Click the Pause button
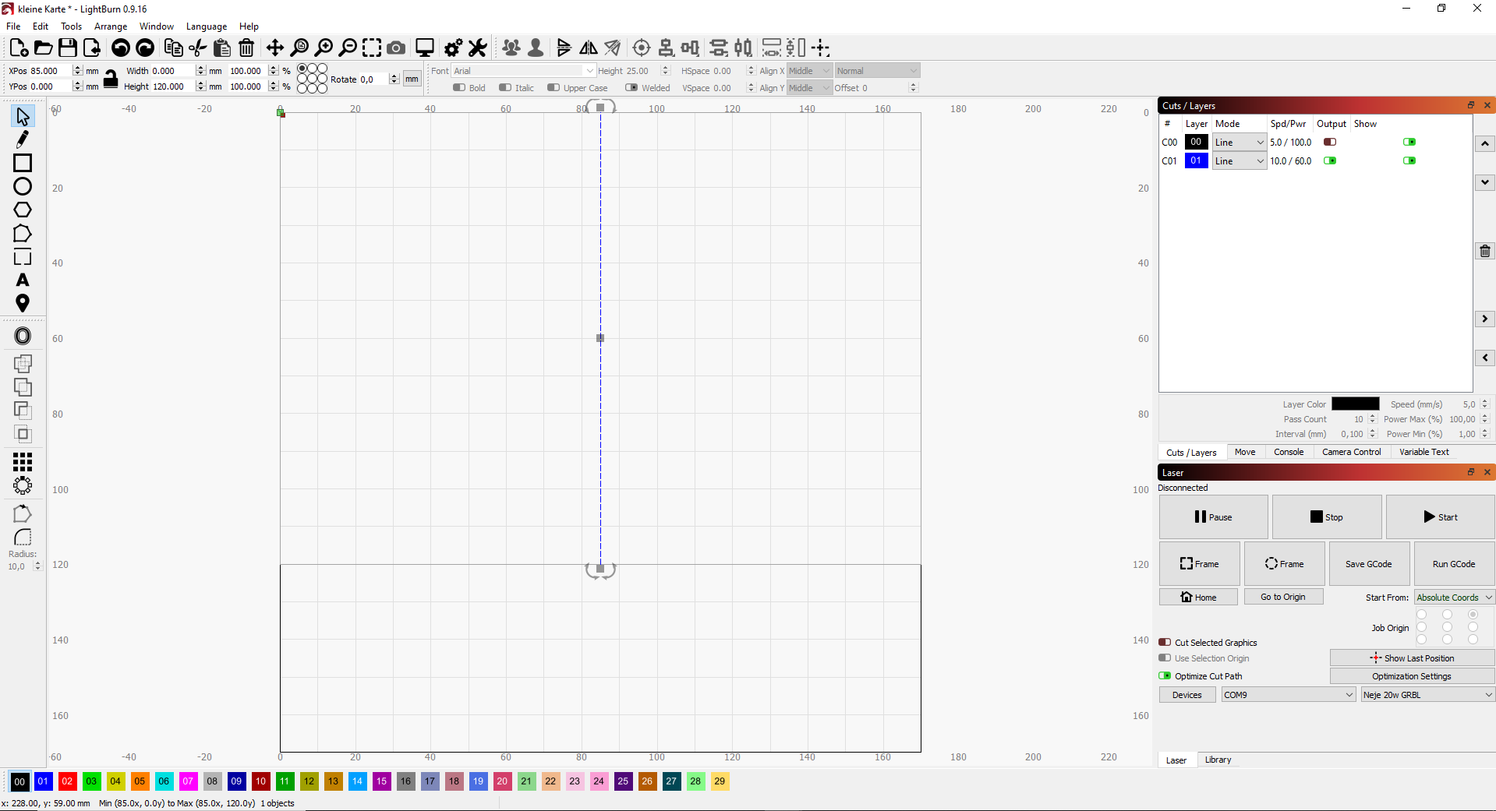 (1214, 517)
